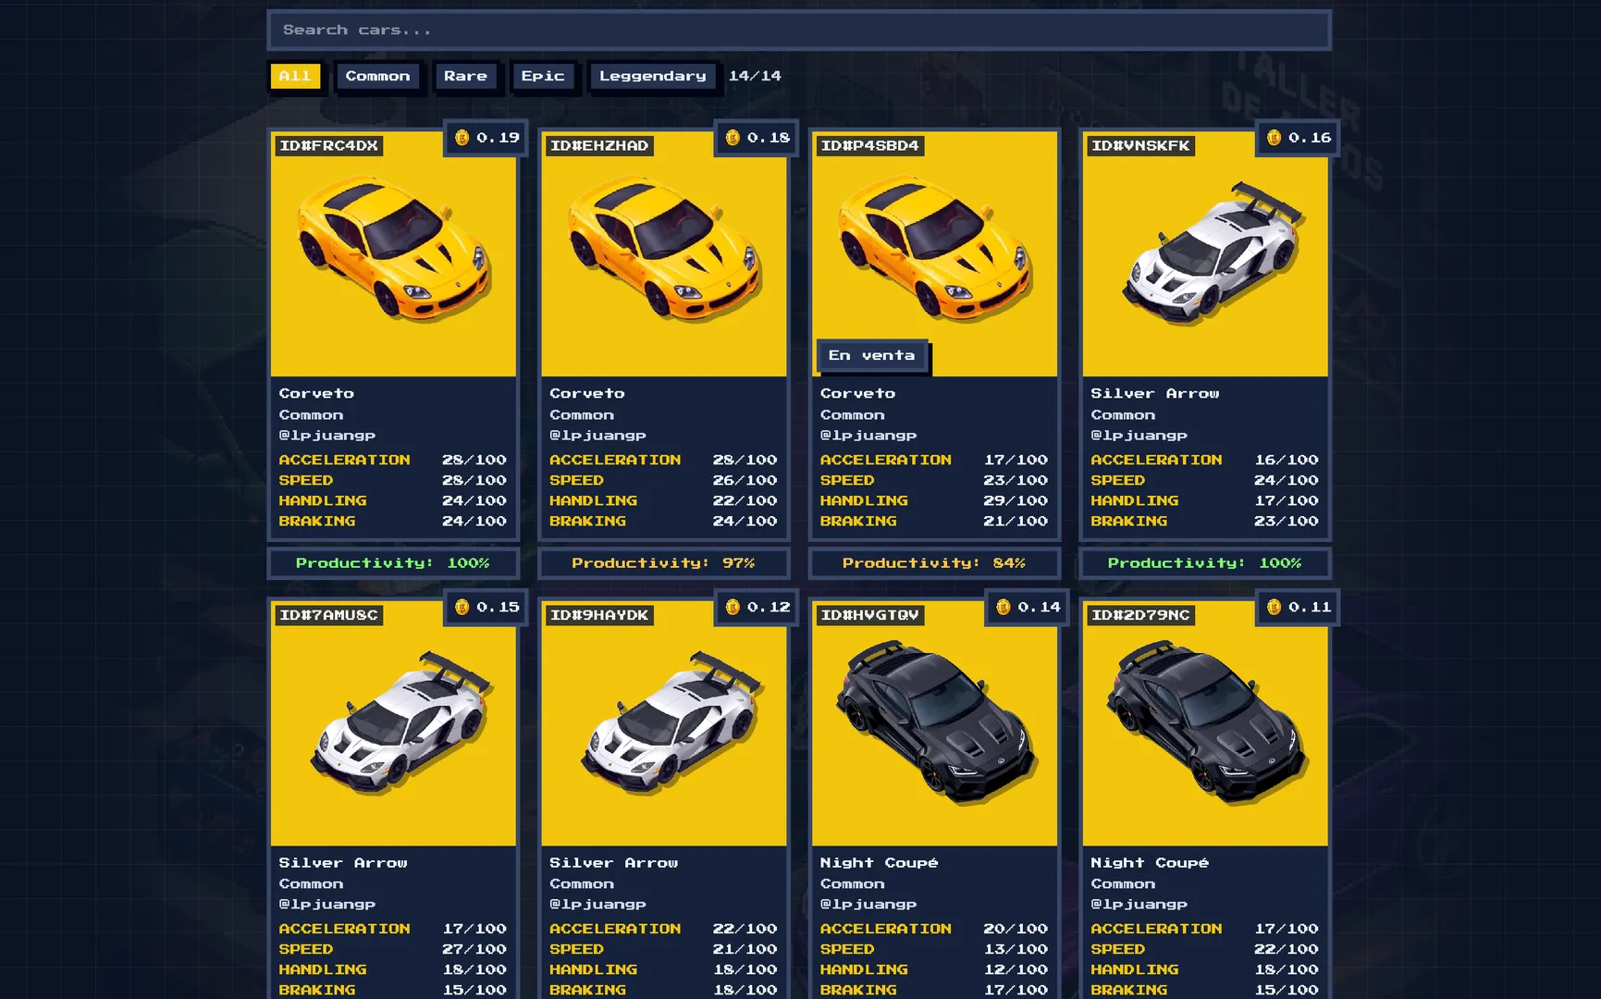This screenshot has width=1601, height=999.
Task: Click the ID#HVGTQV label
Action: [869, 615]
